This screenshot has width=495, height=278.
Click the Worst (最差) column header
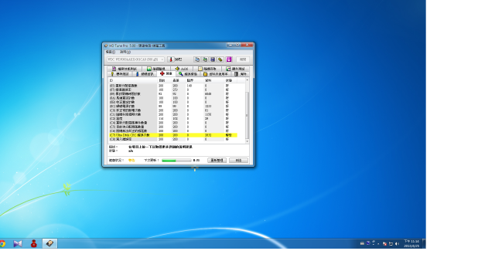coord(179,80)
